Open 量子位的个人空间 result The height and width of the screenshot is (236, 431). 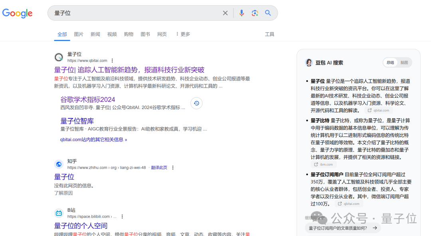81,226
